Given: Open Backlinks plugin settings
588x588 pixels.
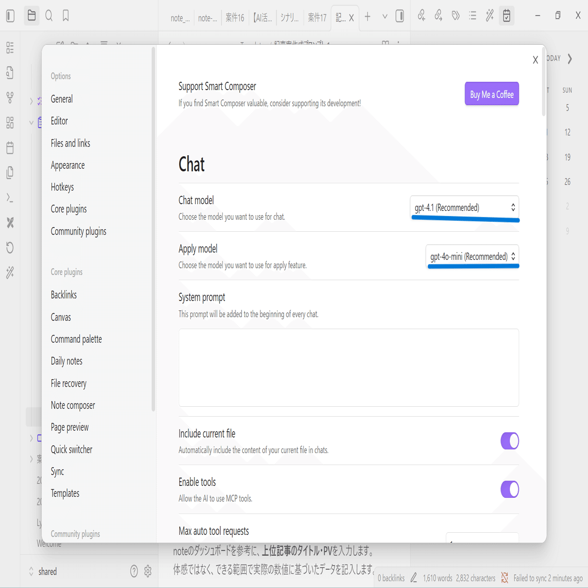Looking at the screenshot, I should coord(64,295).
